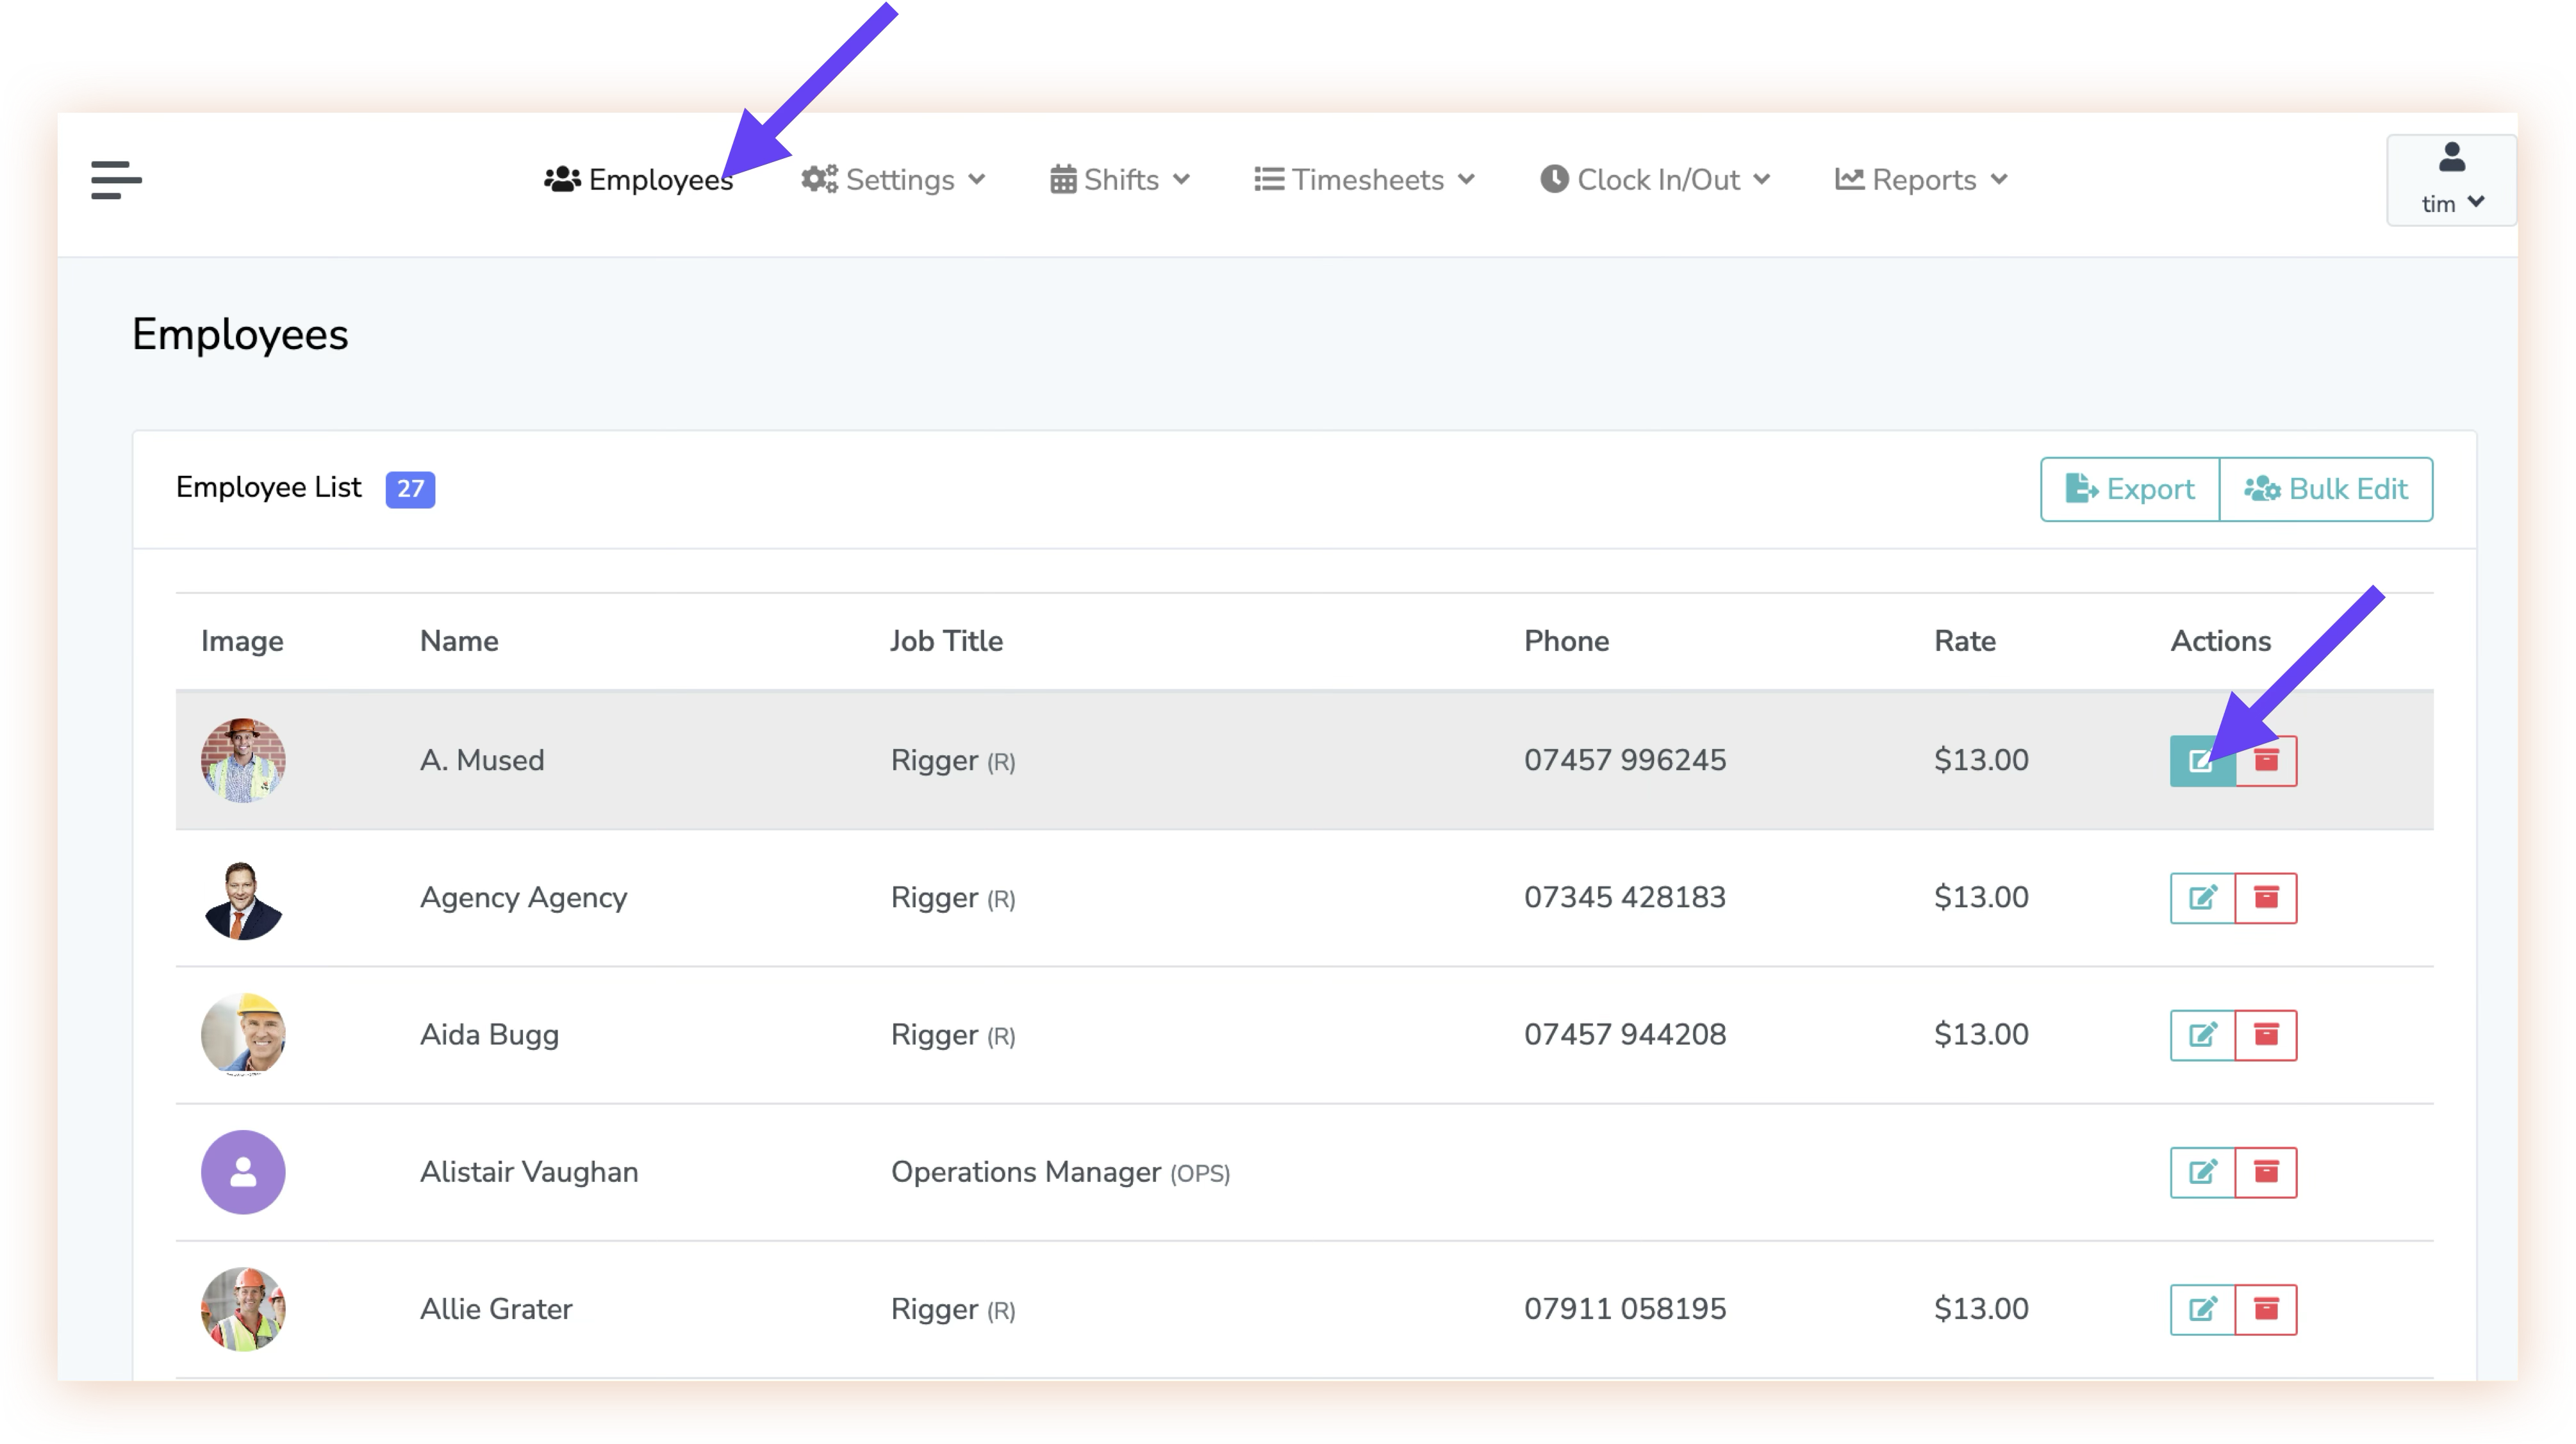Click the Export button
Image resolution: width=2576 pixels, height=1444 pixels.
[x=2130, y=489]
